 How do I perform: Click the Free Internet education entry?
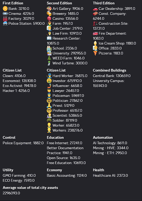[65, 143]
